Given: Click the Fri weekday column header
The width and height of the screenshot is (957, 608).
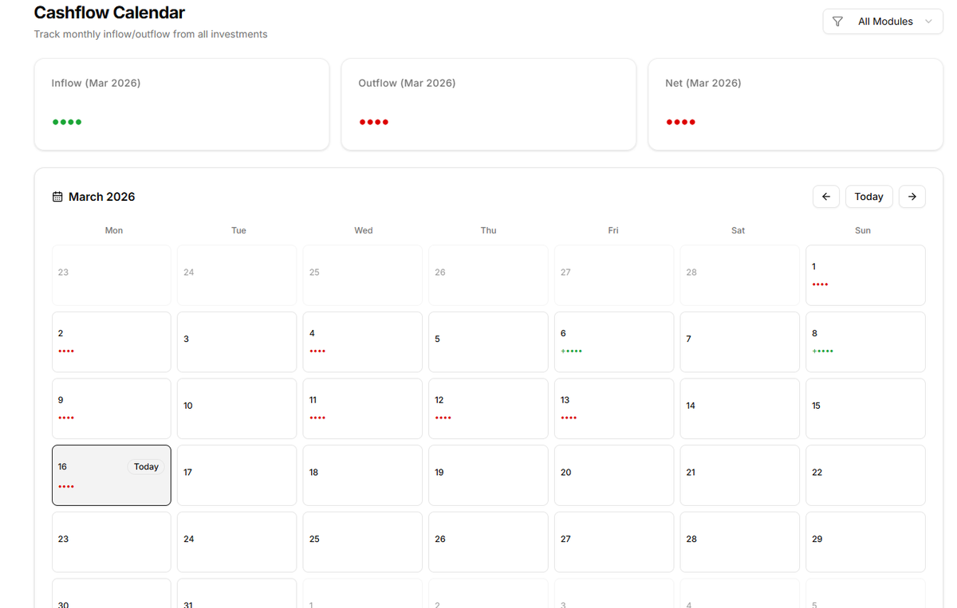Looking at the screenshot, I should click(613, 230).
